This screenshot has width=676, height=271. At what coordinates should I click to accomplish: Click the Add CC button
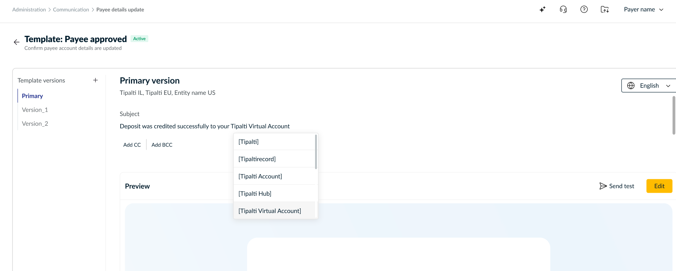132,145
